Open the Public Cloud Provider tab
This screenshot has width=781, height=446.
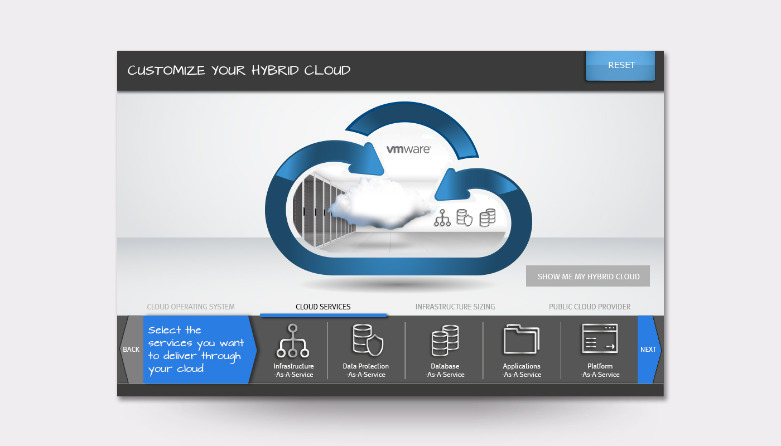[x=590, y=307]
